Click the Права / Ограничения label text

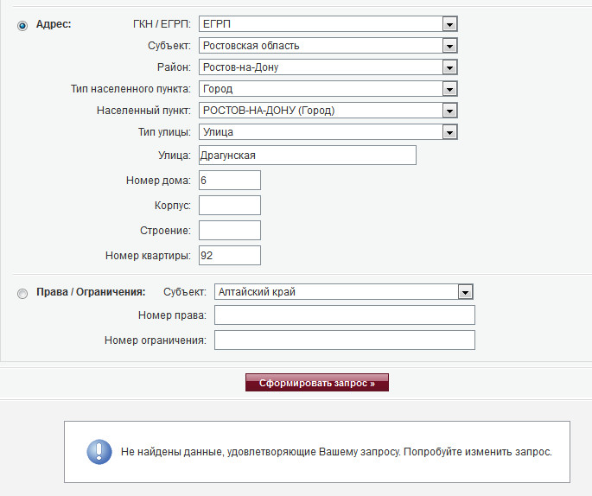click(x=91, y=292)
